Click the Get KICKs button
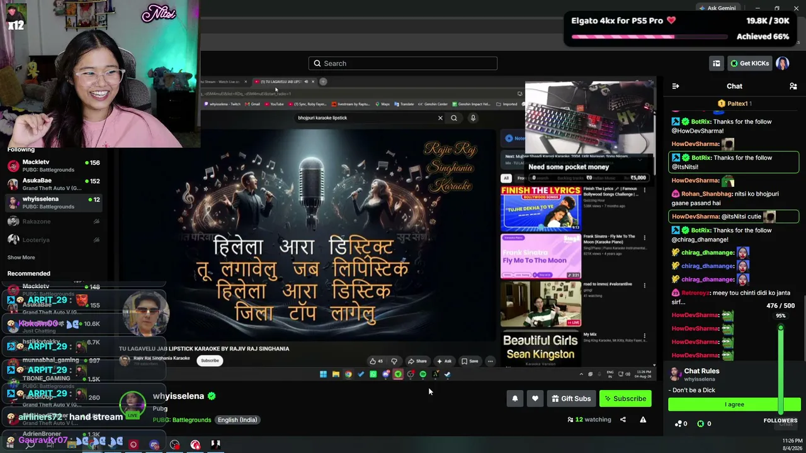806x453 pixels. tap(749, 64)
